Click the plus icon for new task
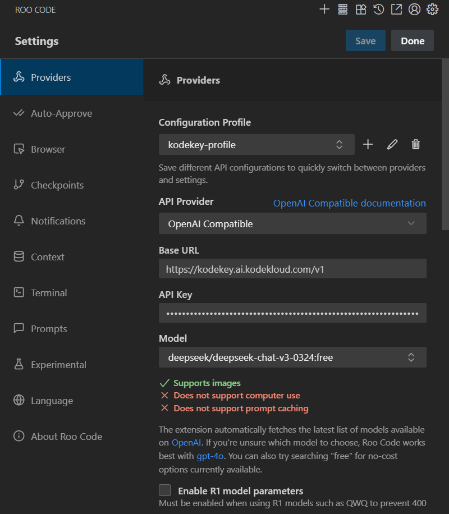The width and height of the screenshot is (449, 514). (324, 9)
